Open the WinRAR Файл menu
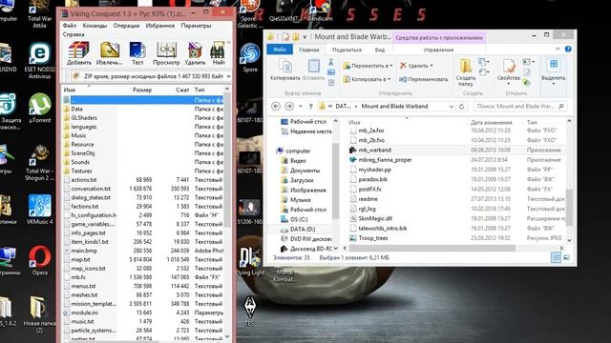The width and height of the screenshot is (611, 343). tap(70, 26)
